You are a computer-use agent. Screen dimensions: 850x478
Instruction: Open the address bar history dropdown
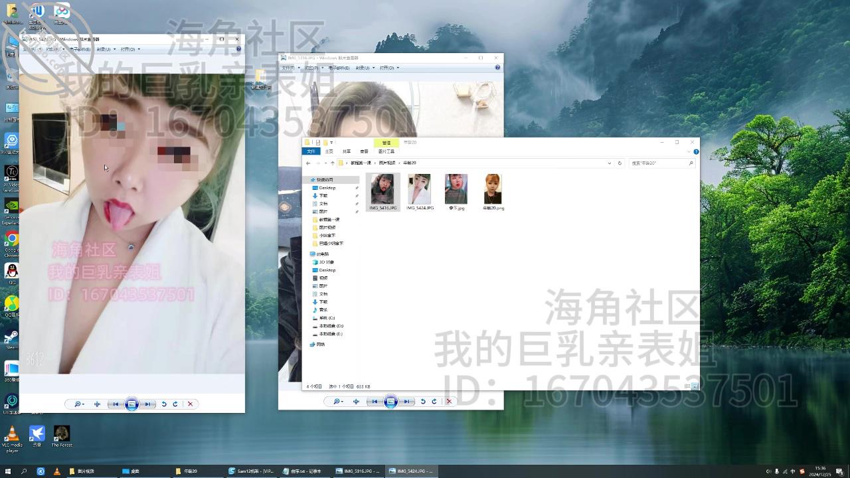coord(609,163)
